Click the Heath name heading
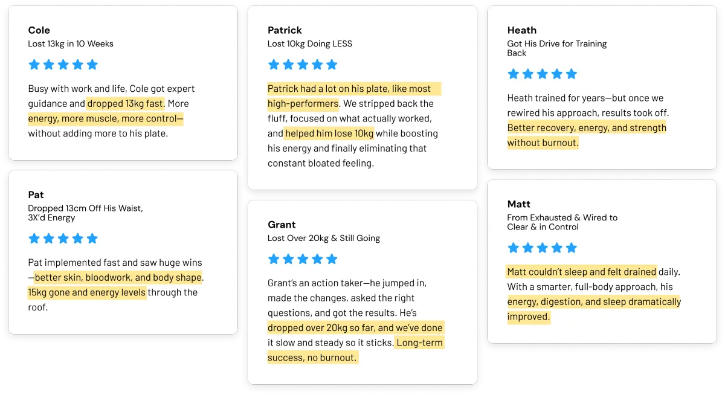This screenshot has height=395, width=725. [x=522, y=30]
